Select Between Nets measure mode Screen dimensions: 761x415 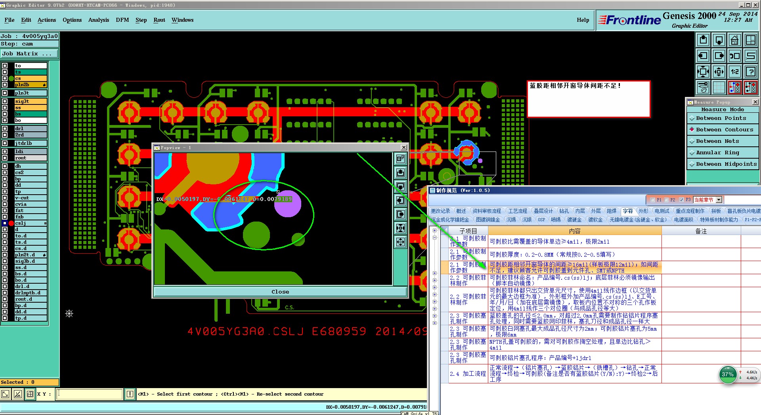click(723, 141)
